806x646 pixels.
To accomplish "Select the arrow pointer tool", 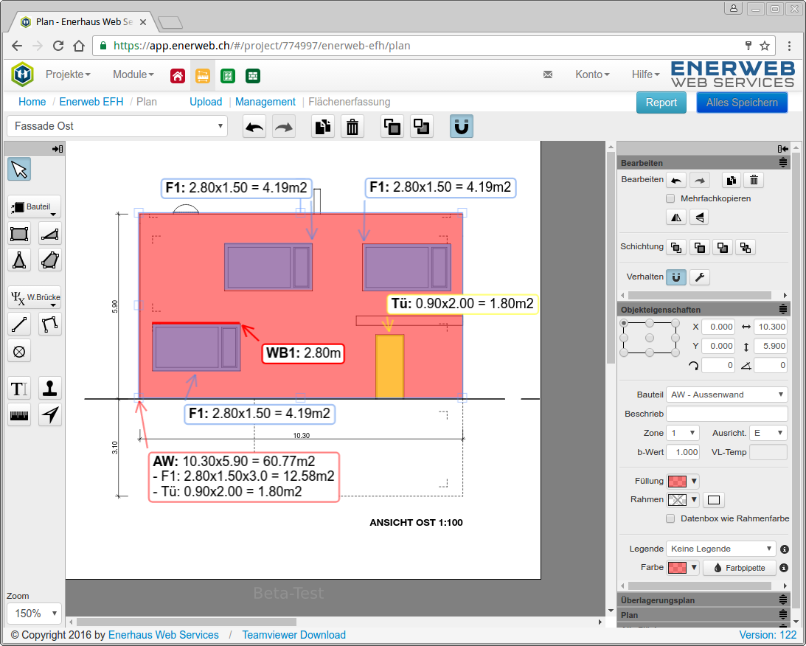I will pos(20,169).
